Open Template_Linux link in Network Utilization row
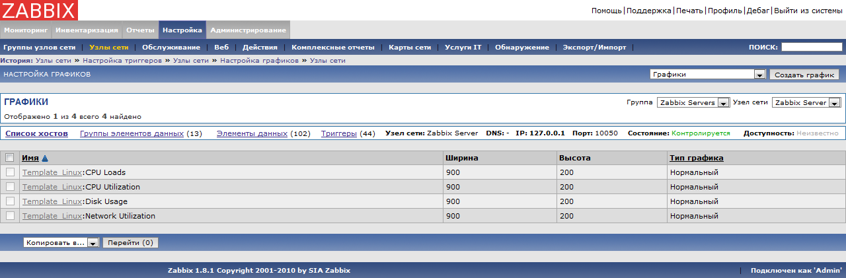This screenshot has width=846, height=278. coord(52,216)
